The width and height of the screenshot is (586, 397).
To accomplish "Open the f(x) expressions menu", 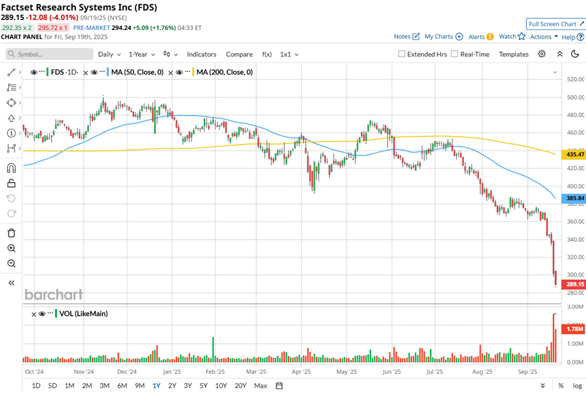I will [267, 54].
